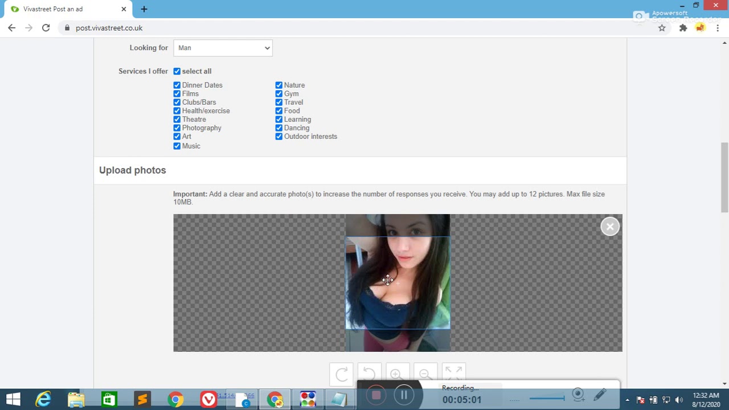This screenshot has width=729, height=410.
Task: Uncheck the Dancing checkbox
Action: (x=279, y=128)
